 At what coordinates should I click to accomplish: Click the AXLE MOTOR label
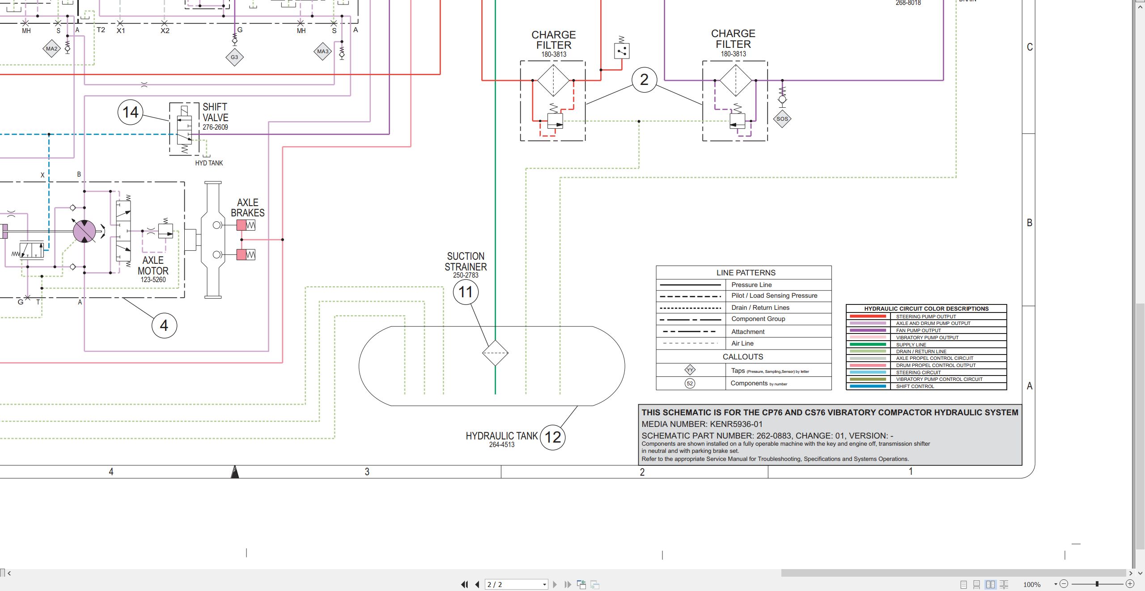point(153,266)
